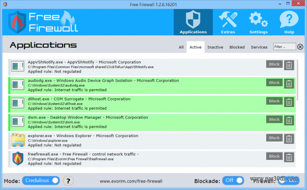Toggle the Credulous mode switch
This screenshot has width=307, height=190.
click(x=41, y=180)
